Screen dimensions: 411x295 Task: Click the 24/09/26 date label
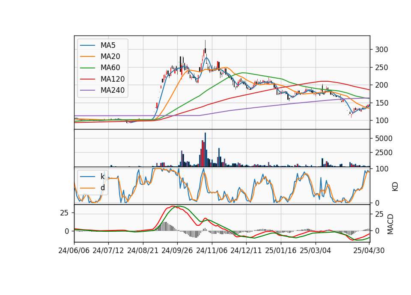coord(177,251)
